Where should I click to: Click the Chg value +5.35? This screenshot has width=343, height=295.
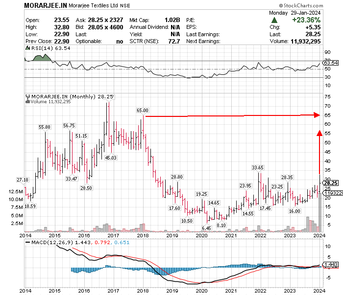313,27
